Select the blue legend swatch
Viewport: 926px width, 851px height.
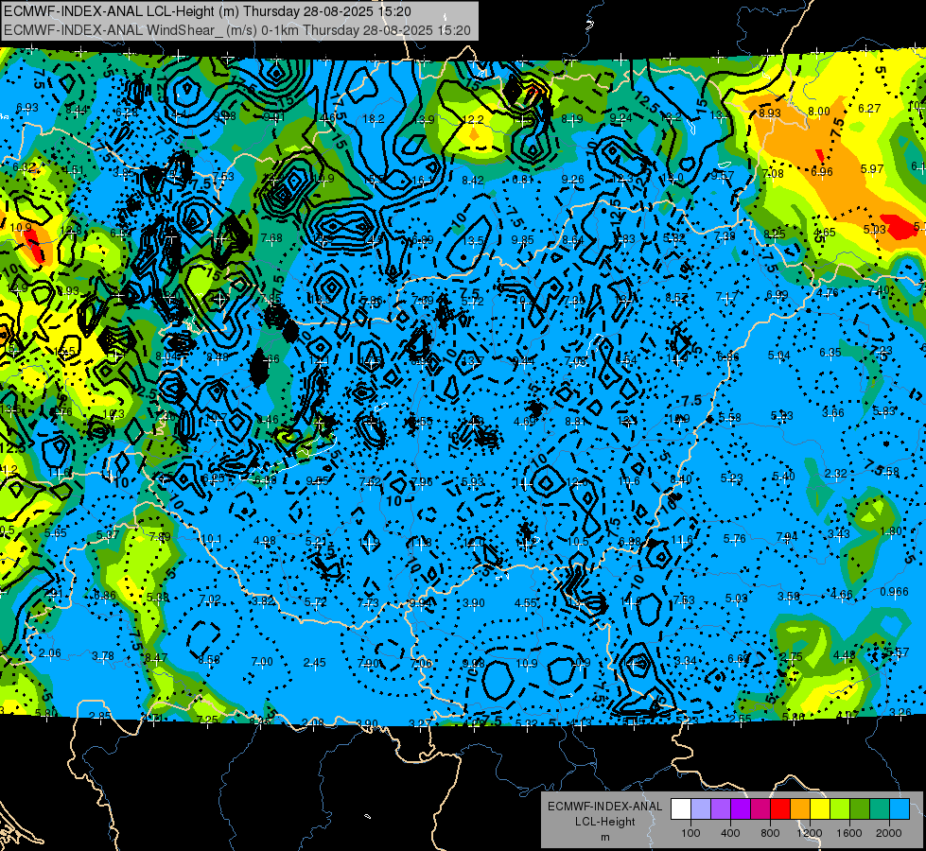(900, 809)
